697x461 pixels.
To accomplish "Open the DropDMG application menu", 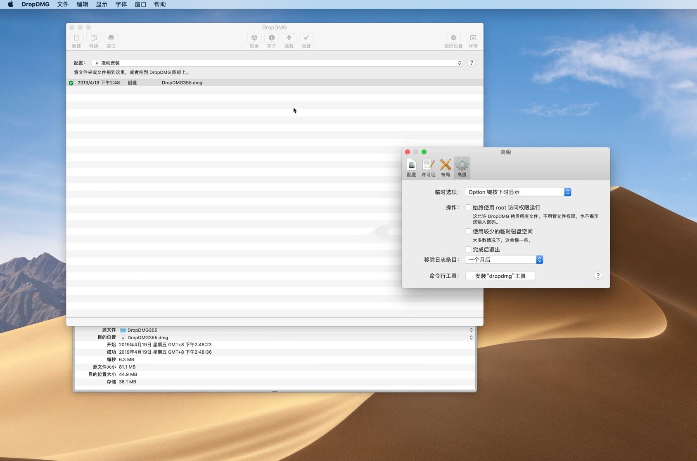I will click(x=36, y=4).
